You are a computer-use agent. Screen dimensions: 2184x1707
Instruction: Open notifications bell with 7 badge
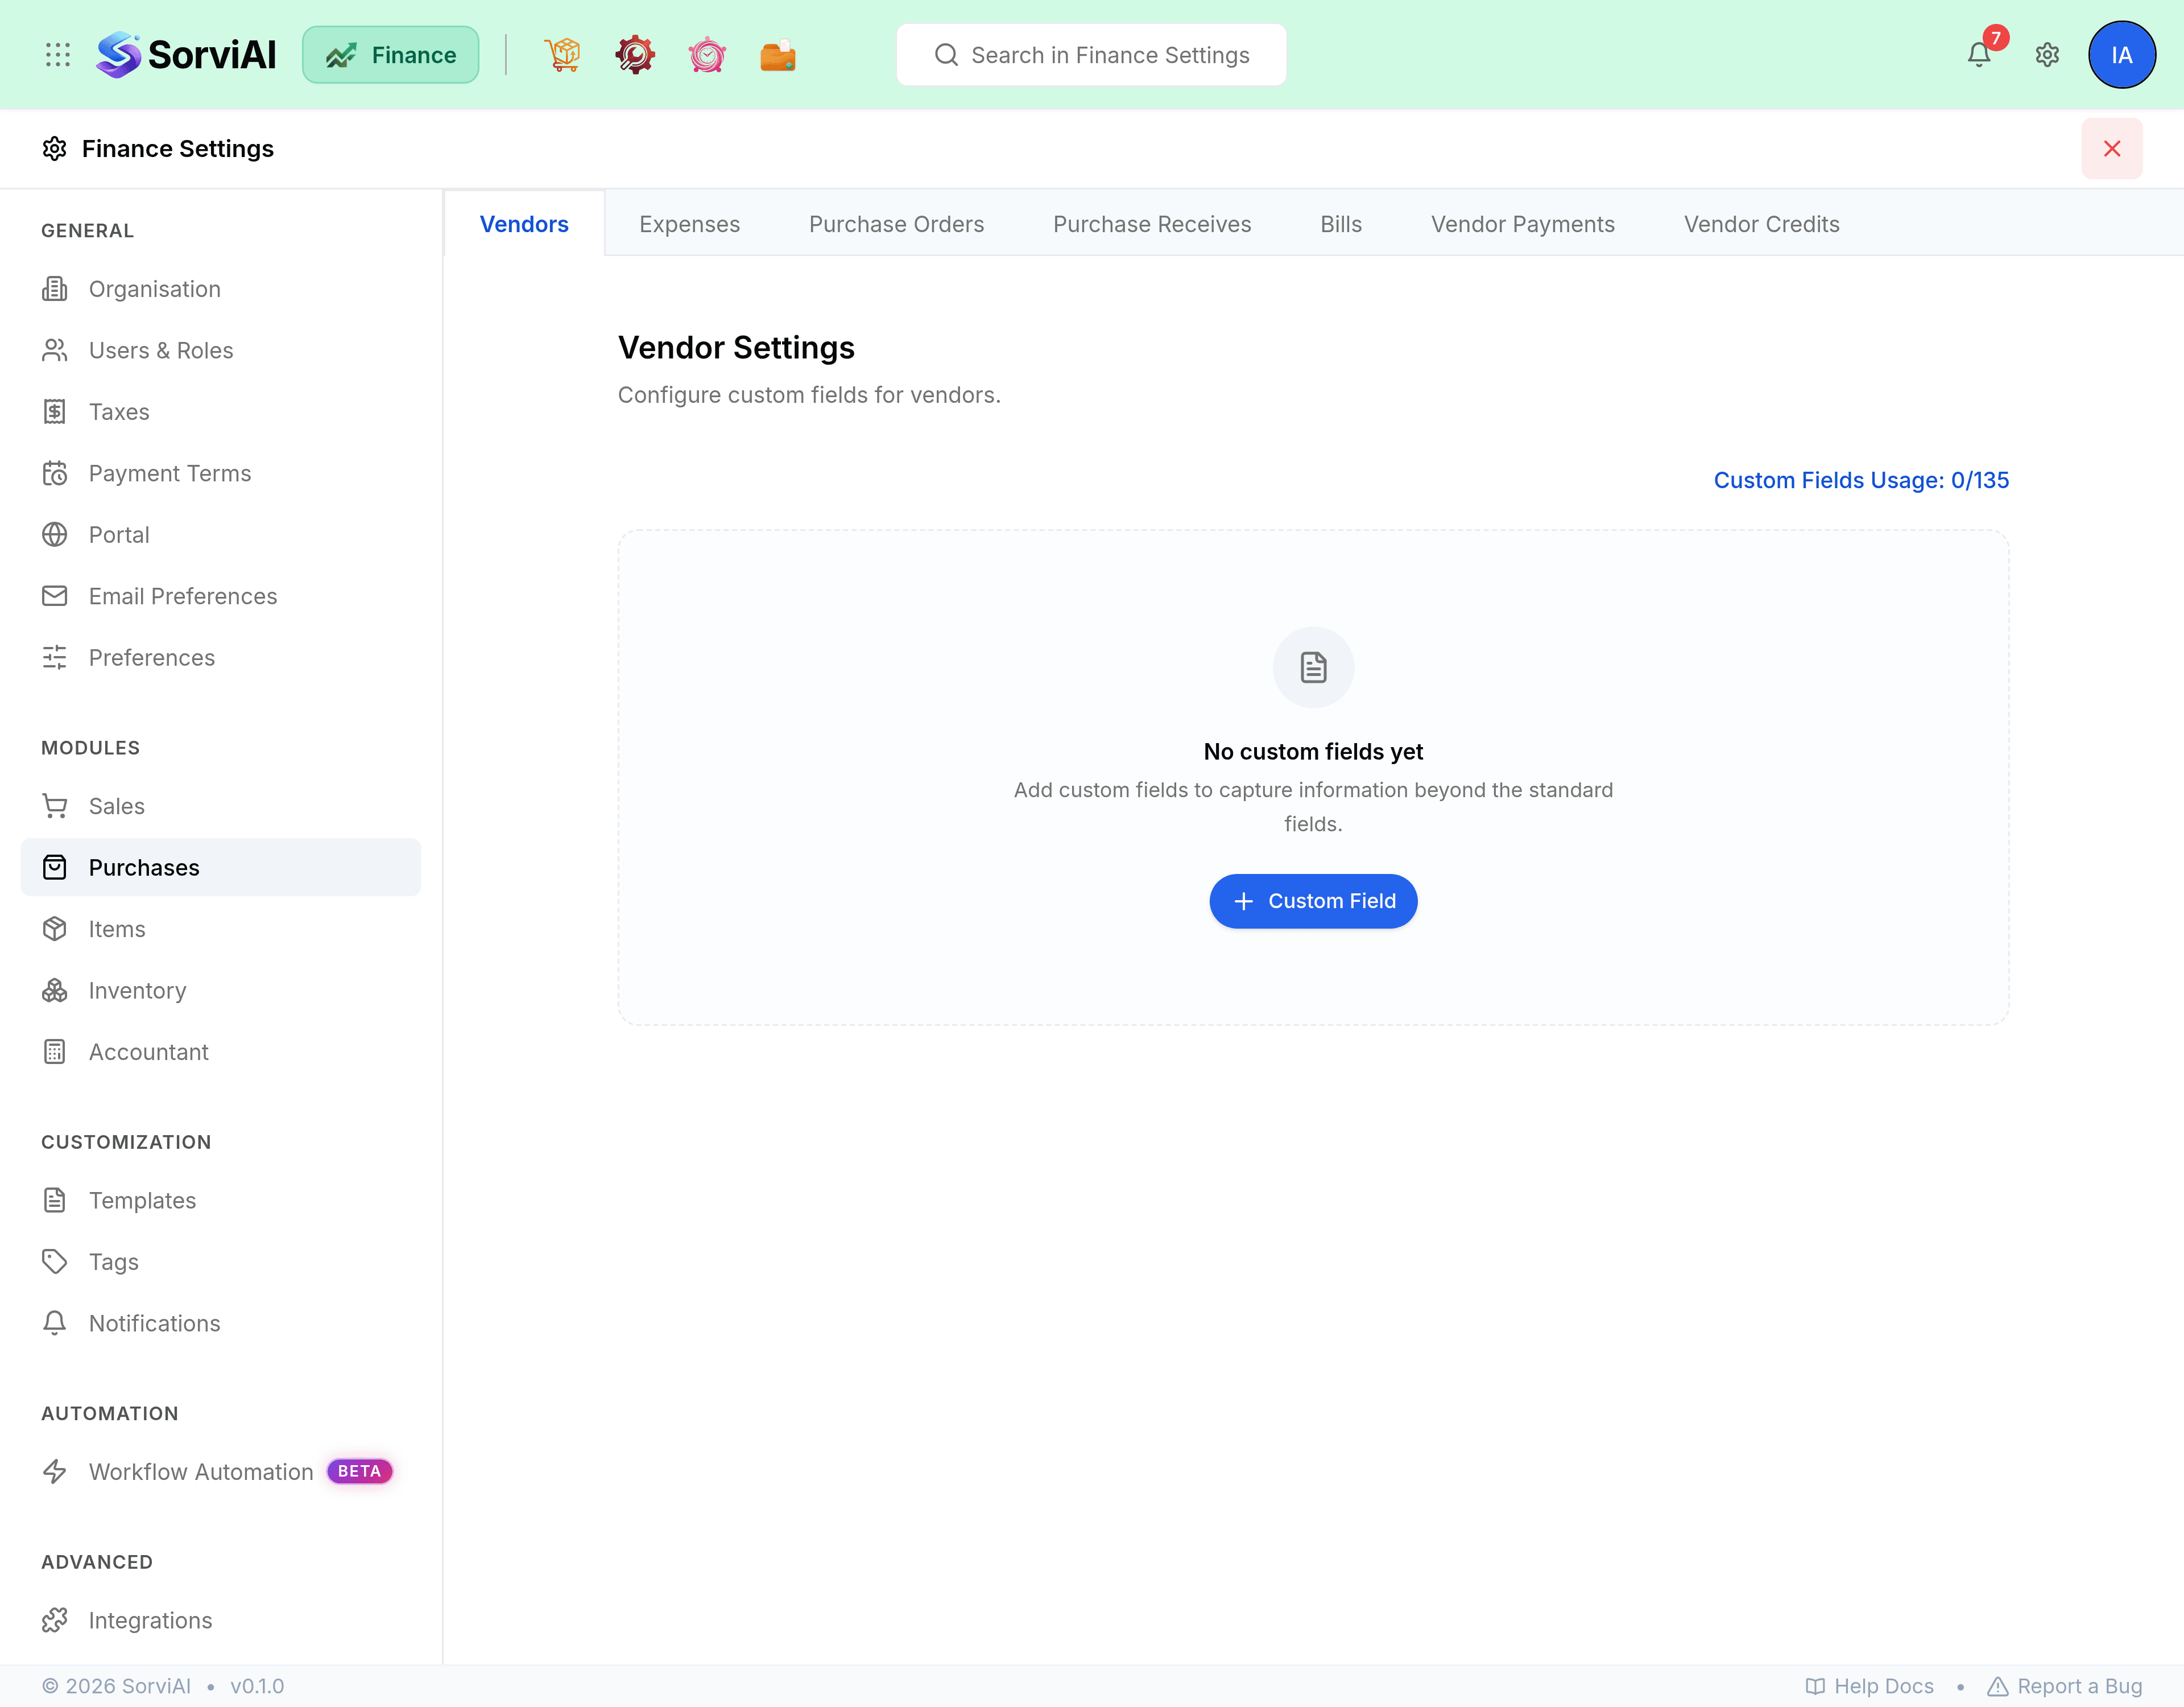(x=1980, y=54)
